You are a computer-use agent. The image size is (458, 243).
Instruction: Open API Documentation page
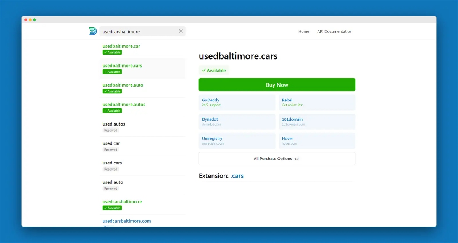pos(335,32)
